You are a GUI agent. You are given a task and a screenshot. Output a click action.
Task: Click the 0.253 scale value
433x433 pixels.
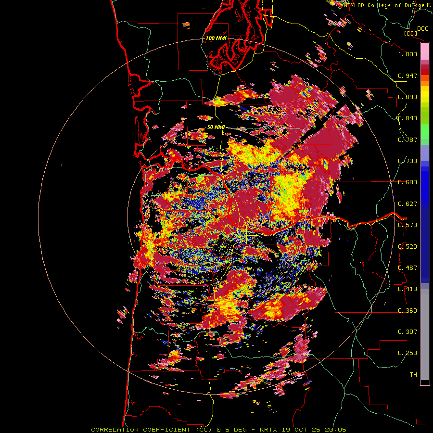point(408,353)
